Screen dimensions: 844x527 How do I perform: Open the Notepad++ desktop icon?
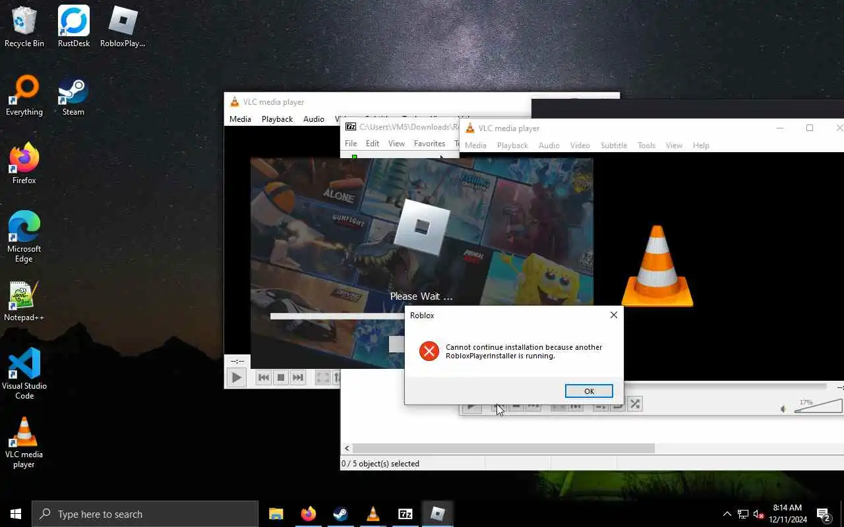(x=24, y=301)
